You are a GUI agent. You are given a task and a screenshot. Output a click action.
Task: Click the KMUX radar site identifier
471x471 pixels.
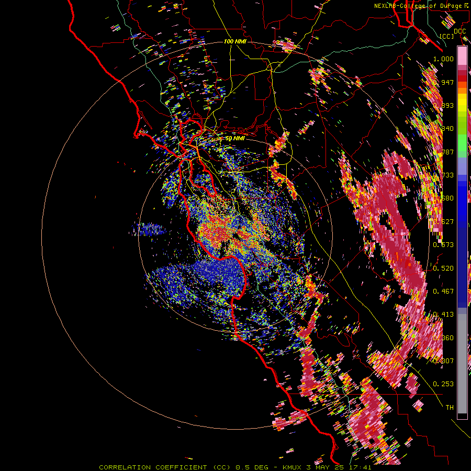coord(293,467)
